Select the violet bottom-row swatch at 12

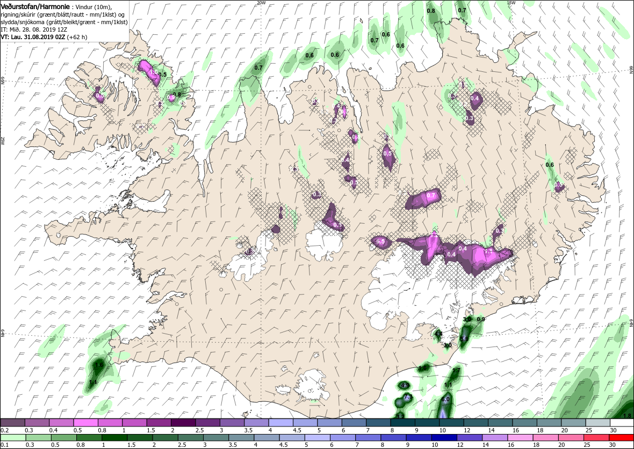point(469,438)
